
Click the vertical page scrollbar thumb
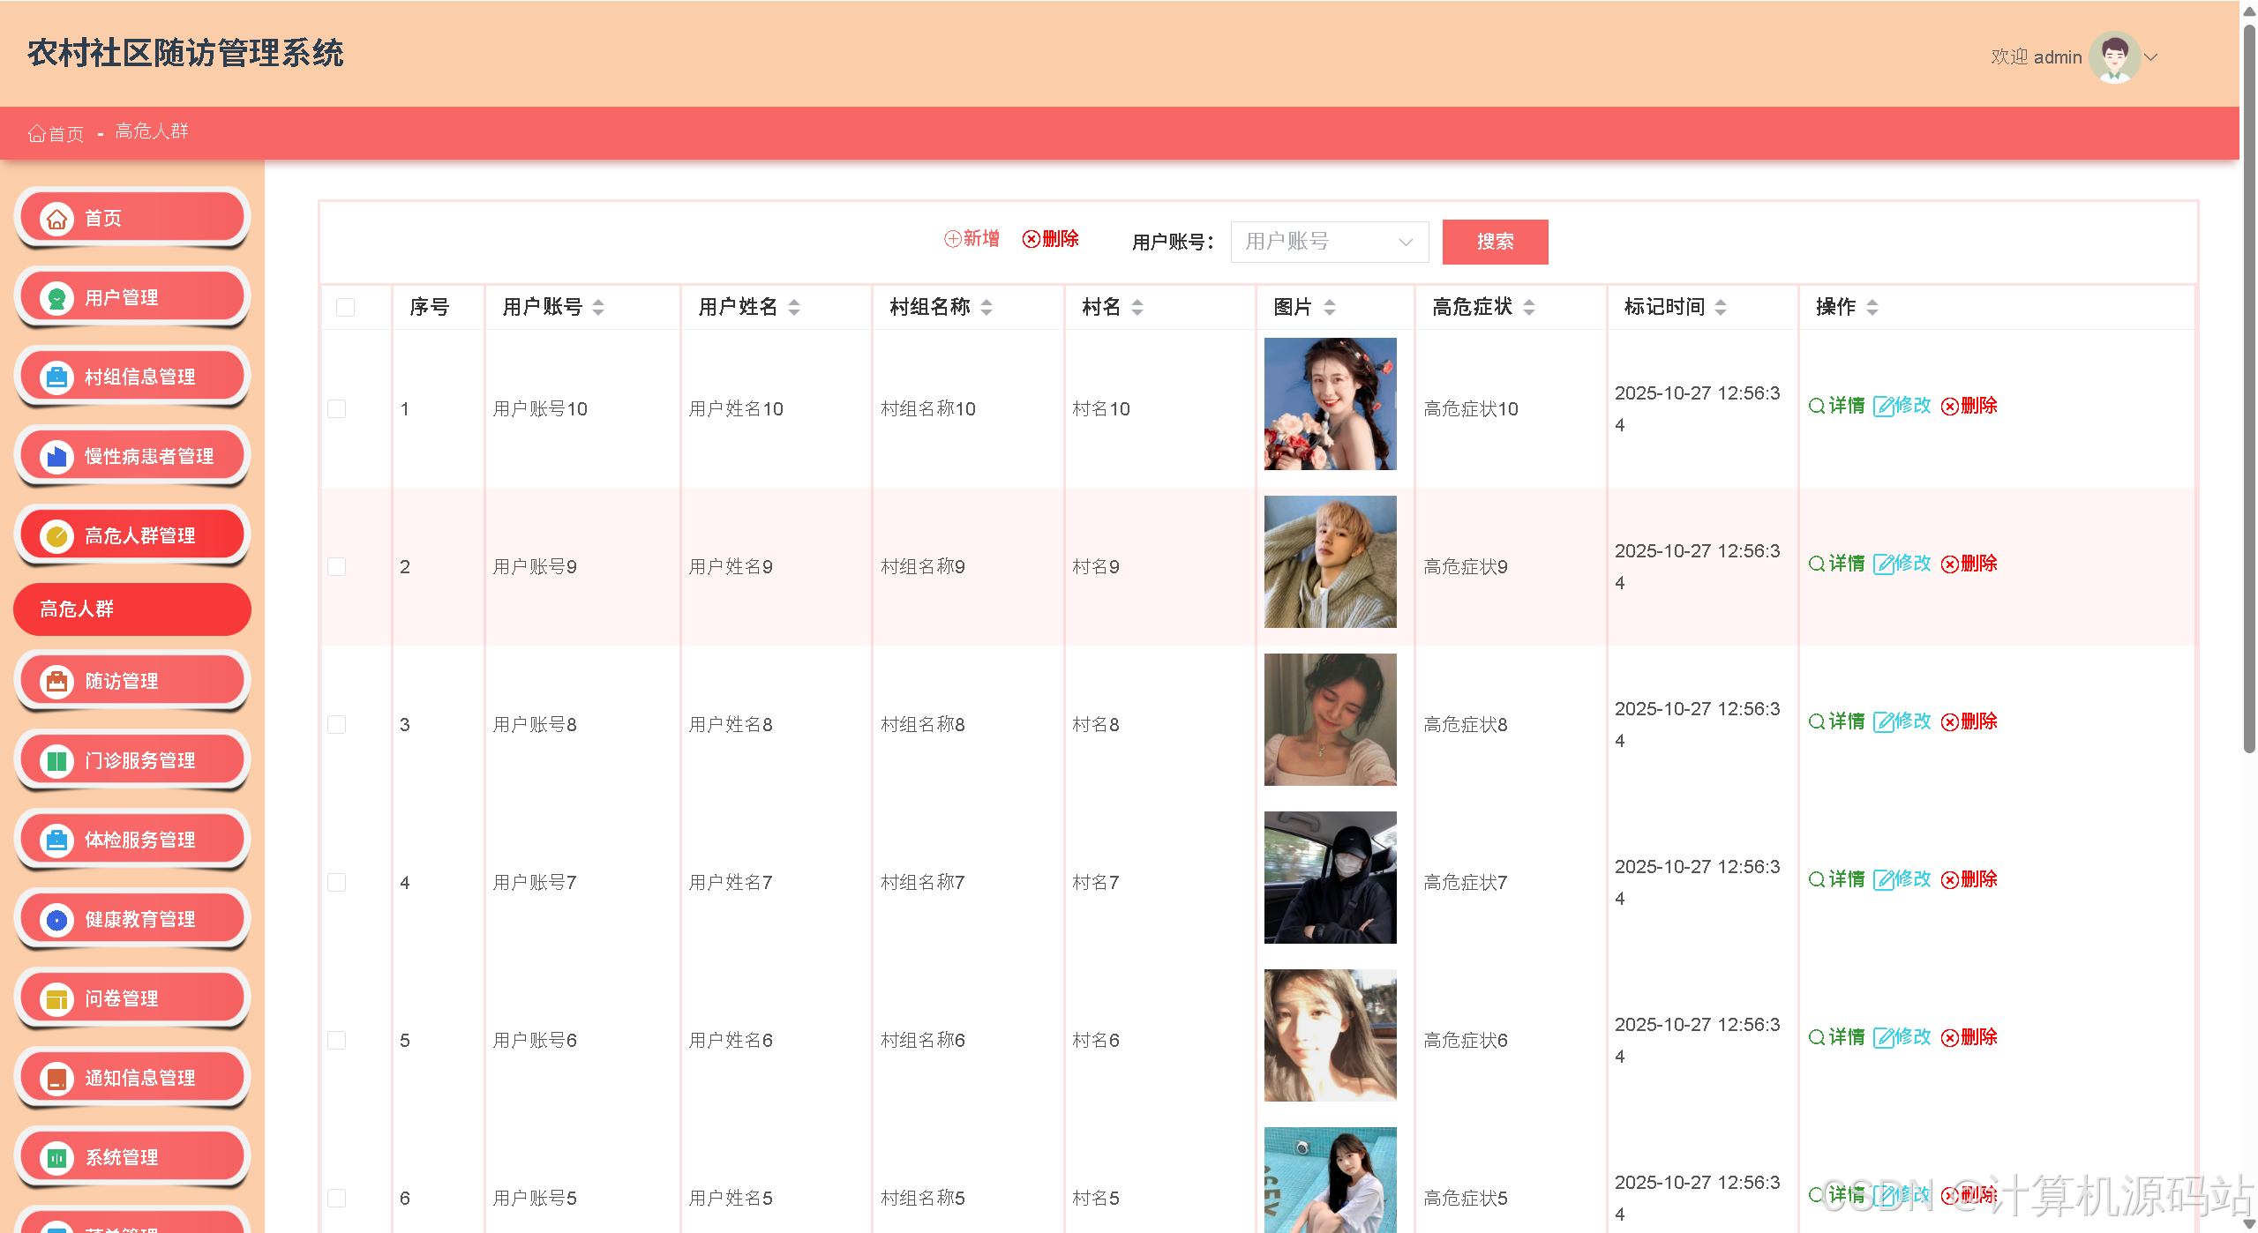pos(2248,388)
